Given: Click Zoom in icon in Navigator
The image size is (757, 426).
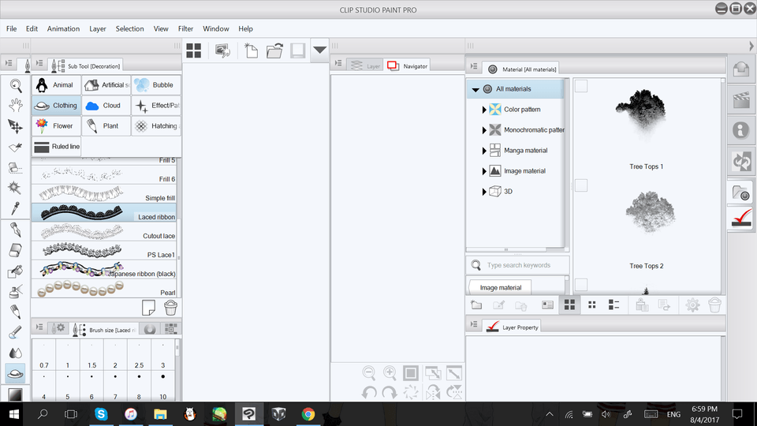Looking at the screenshot, I should click(390, 373).
